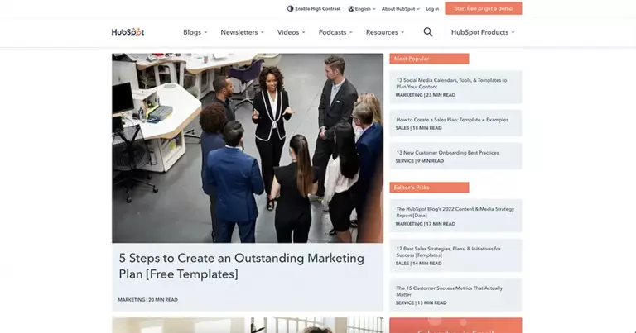This screenshot has width=636, height=333.
Task: Open the featured team meeting article image
Action: pos(248,148)
